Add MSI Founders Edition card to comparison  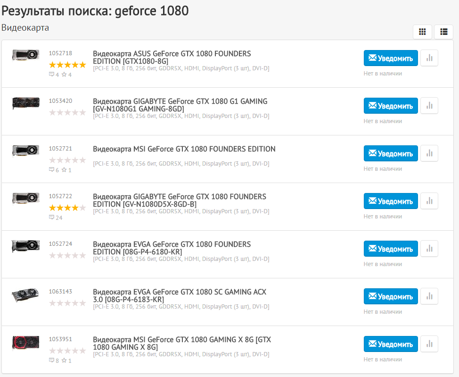click(429, 153)
